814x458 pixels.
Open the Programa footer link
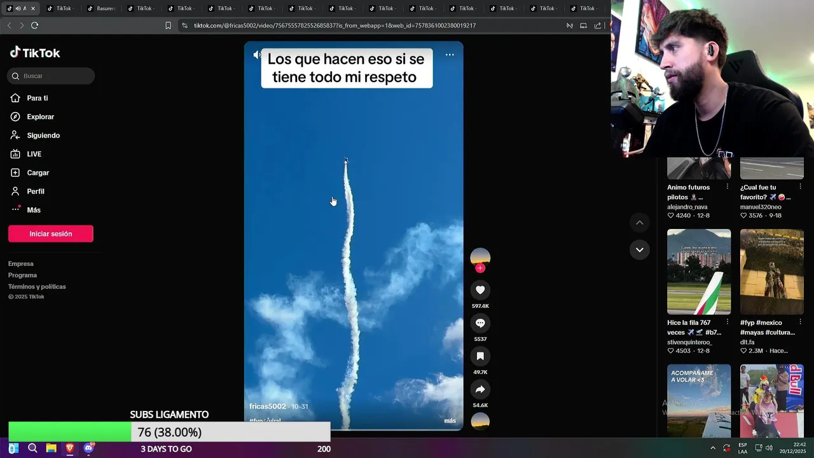(22, 275)
